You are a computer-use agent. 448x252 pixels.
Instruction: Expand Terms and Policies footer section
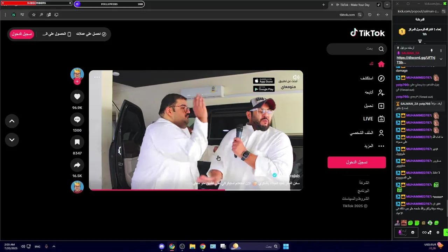356,198
